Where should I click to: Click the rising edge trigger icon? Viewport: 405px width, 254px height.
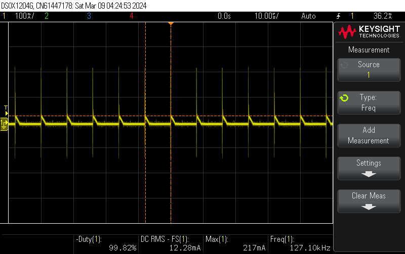pos(338,16)
